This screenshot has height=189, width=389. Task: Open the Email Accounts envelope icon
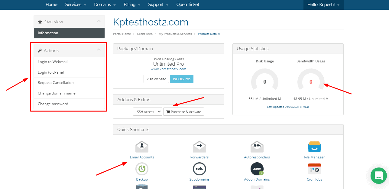pyautogui.click(x=142, y=147)
